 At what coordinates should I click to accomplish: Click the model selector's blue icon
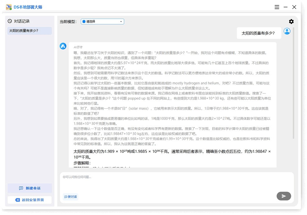tap(84, 21)
